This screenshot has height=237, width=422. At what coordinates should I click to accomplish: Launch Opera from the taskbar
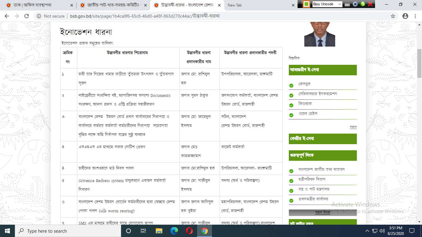(189, 231)
